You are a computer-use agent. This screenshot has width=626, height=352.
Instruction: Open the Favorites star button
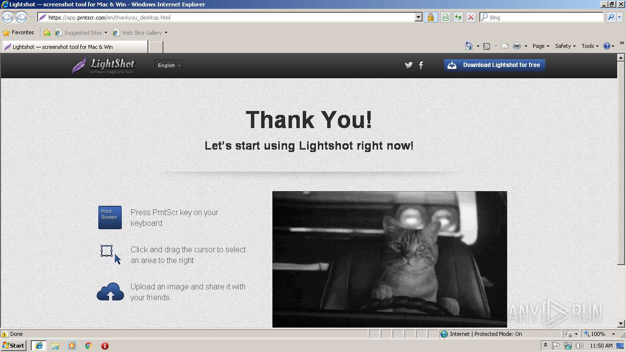[x=19, y=33]
